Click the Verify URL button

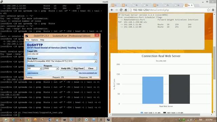point(66,68)
